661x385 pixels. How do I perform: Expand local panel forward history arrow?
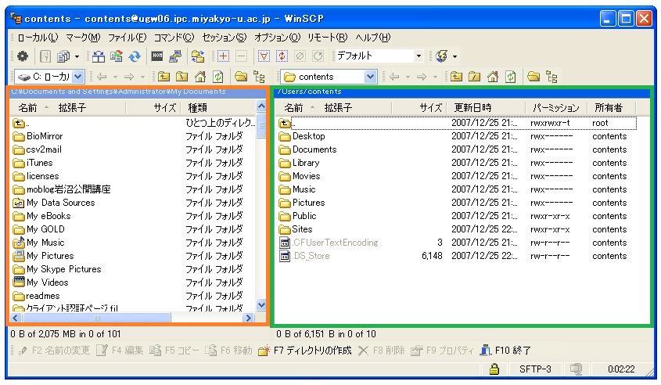click(x=142, y=77)
